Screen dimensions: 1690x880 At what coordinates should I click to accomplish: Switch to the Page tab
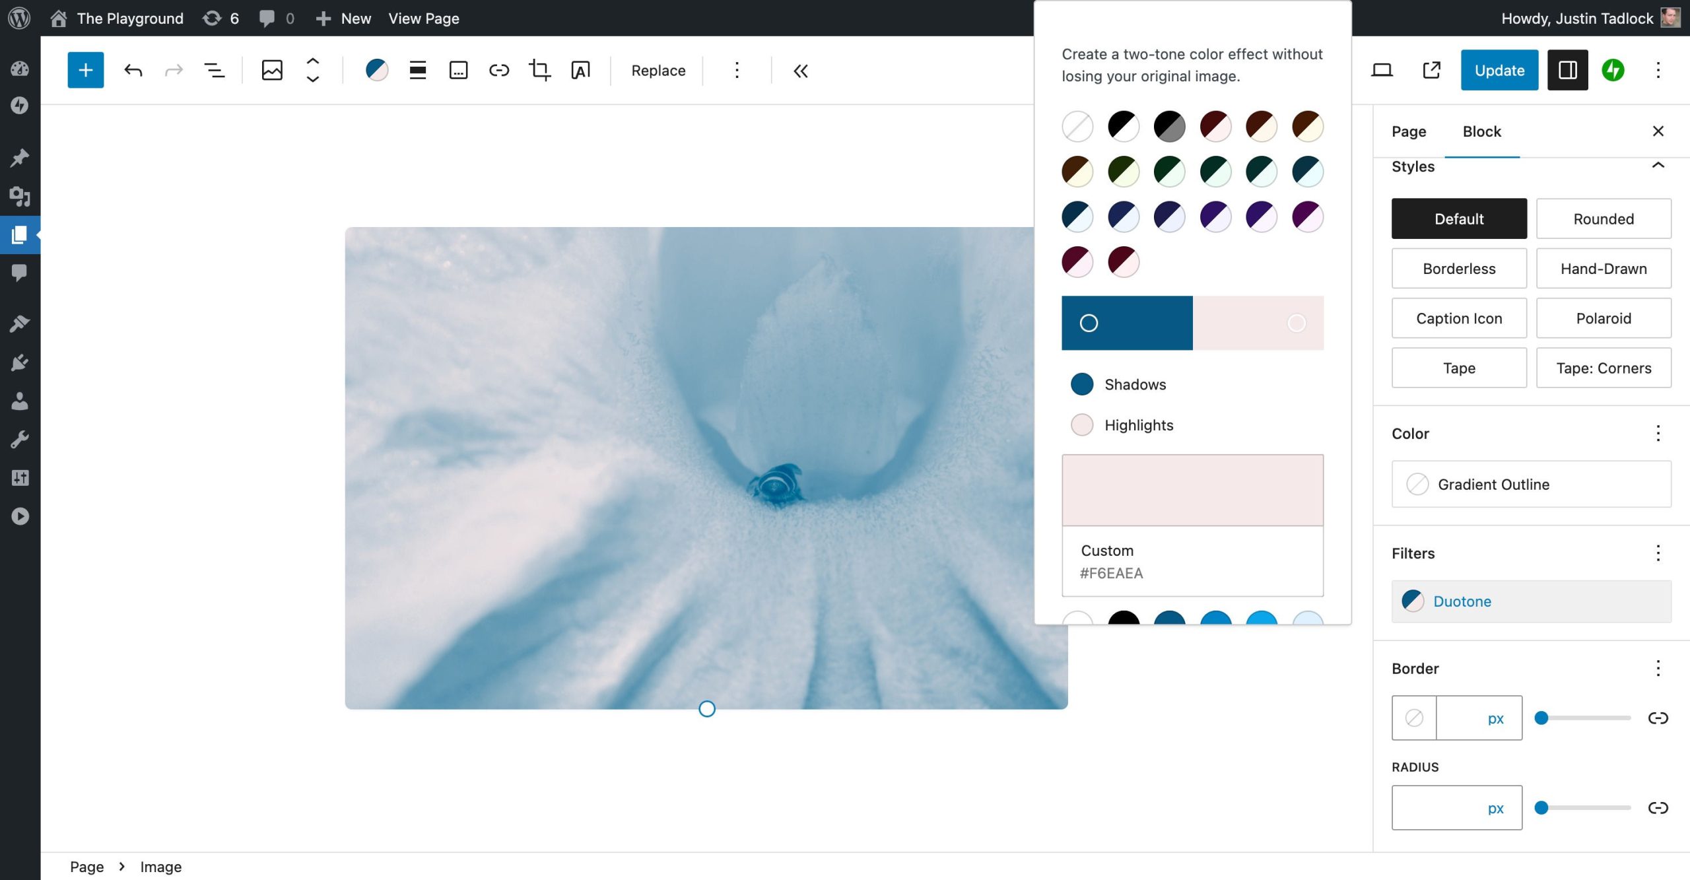[x=1409, y=131]
